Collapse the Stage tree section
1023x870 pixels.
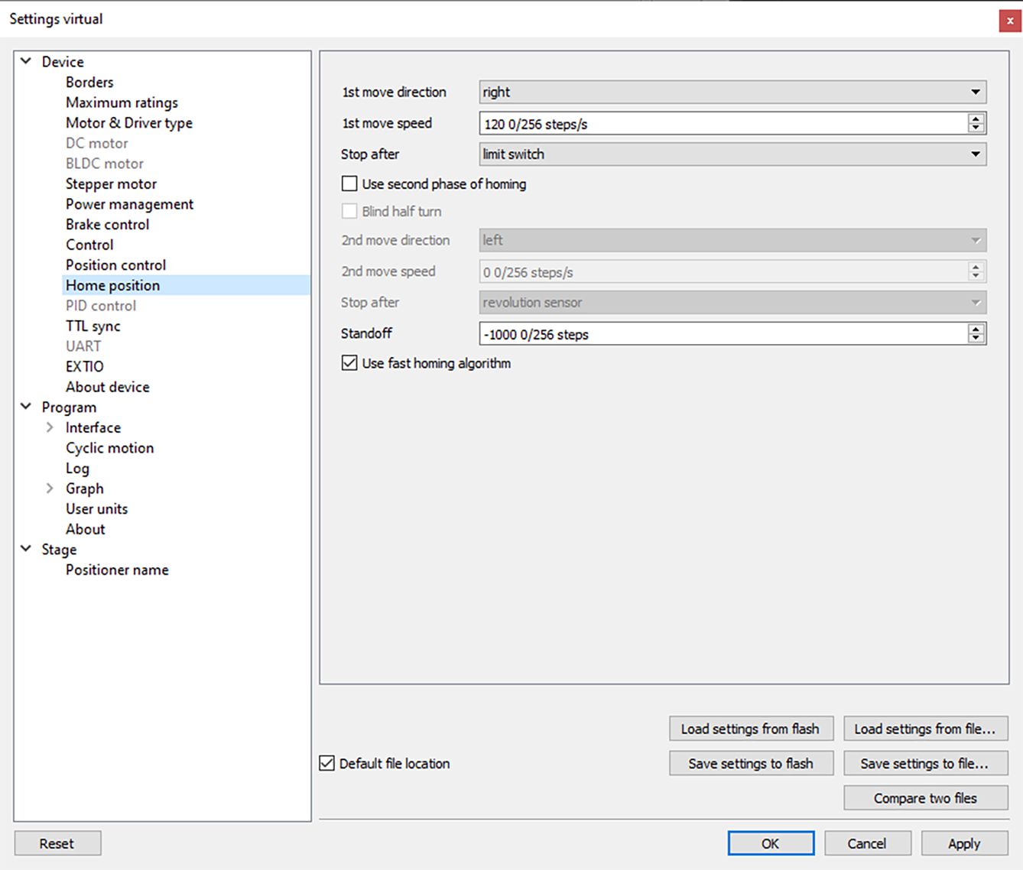(26, 549)
